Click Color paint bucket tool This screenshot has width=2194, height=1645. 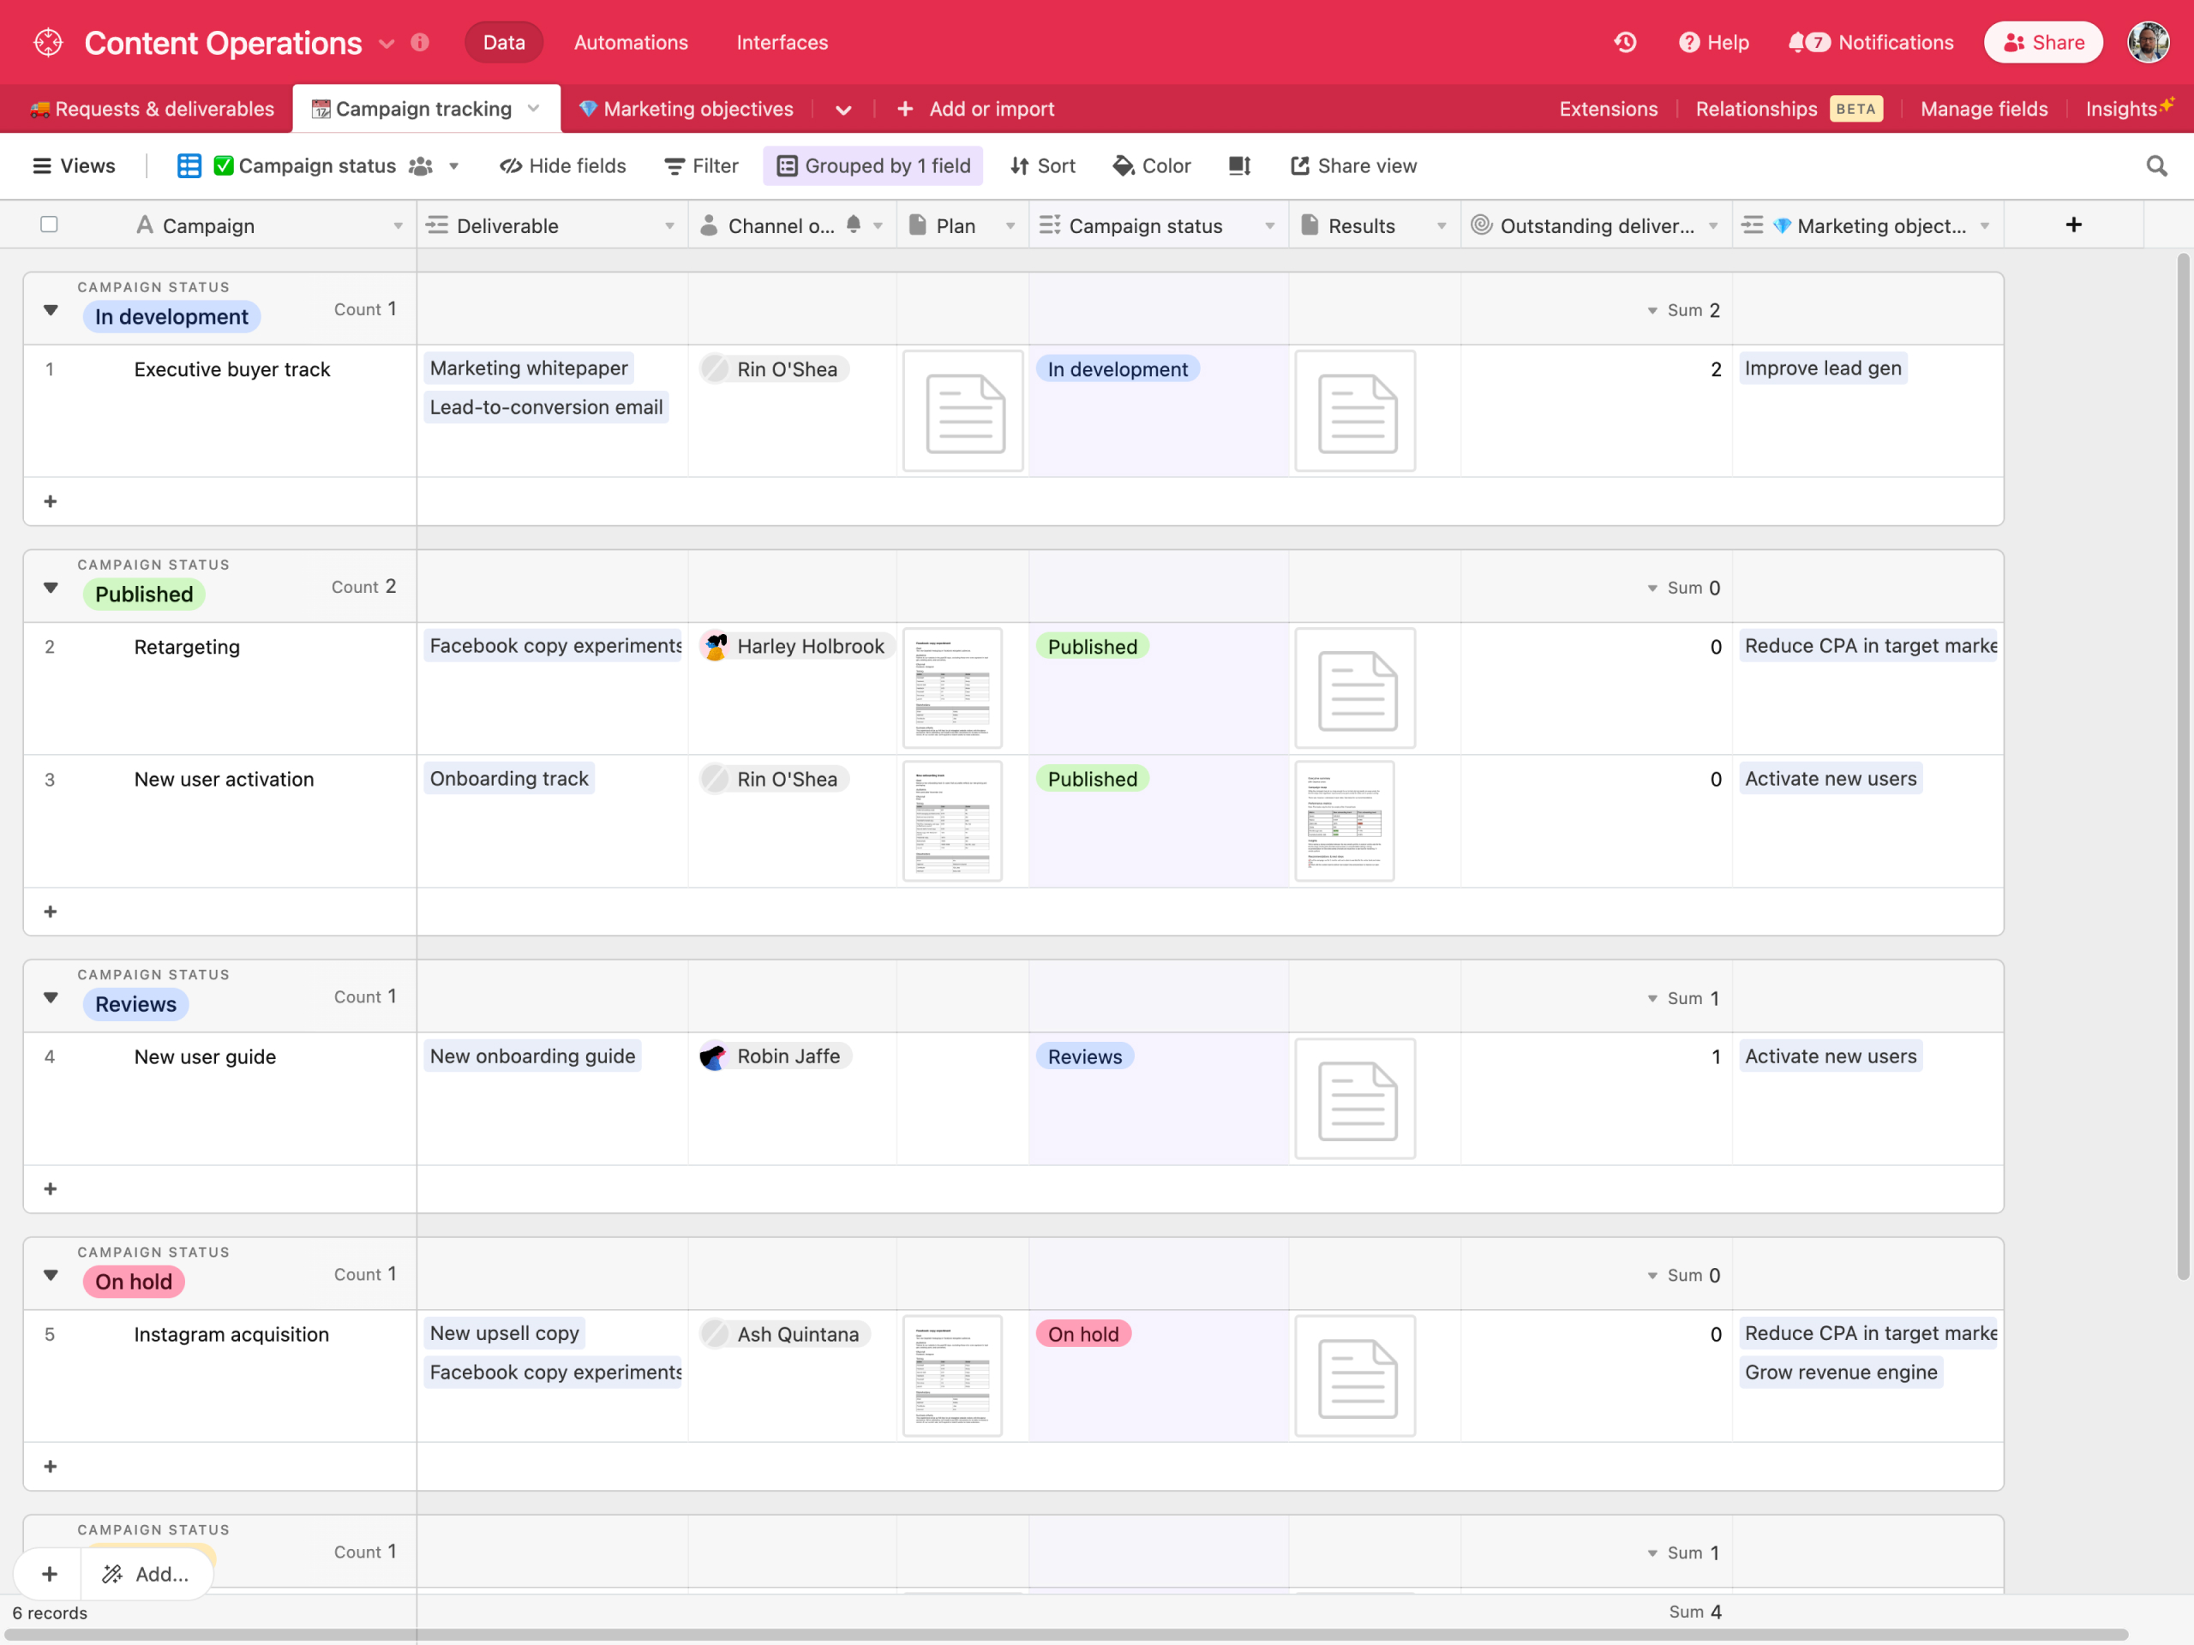click(1150, 165)
